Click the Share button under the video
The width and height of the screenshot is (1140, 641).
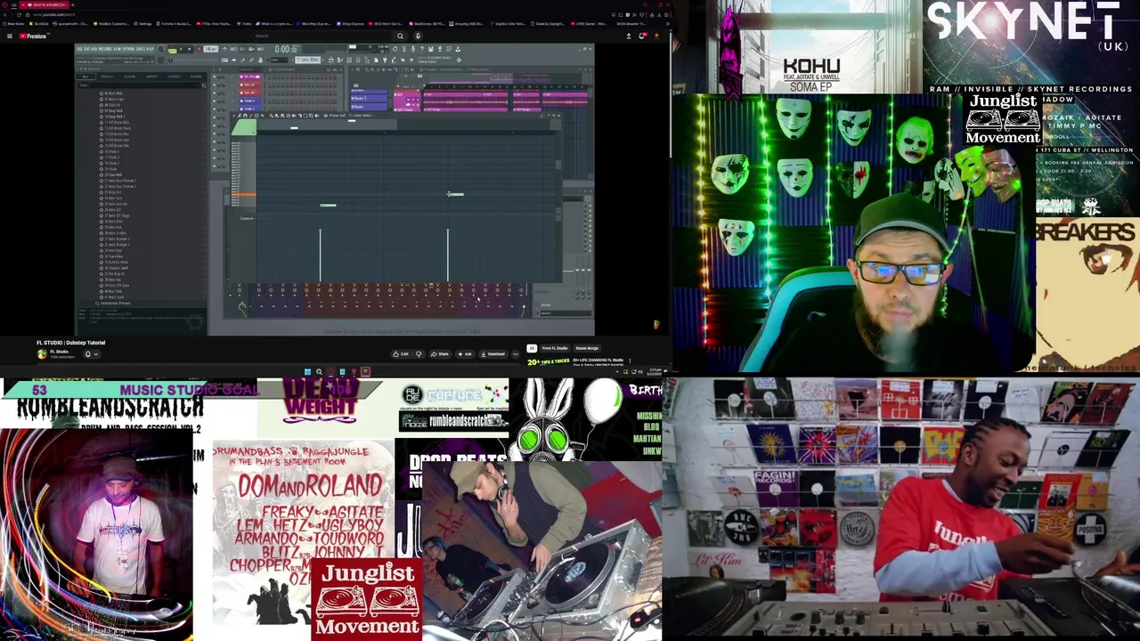[440, 353]
